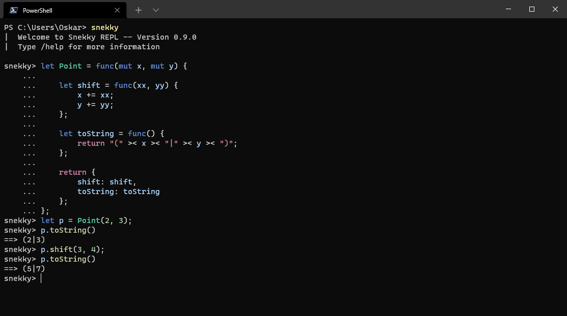The height and width of the screenshot is (316, 567).
Task: Click 'PS C:\Users\Oskar>' prompt text
Action: (x=45, y=27)
